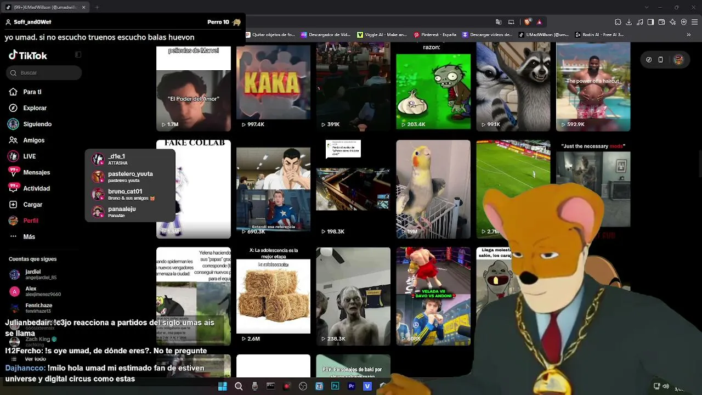This screenshot has width=702, height=395.
Task: Open Windows taskbar search
Action: [239, 386]
